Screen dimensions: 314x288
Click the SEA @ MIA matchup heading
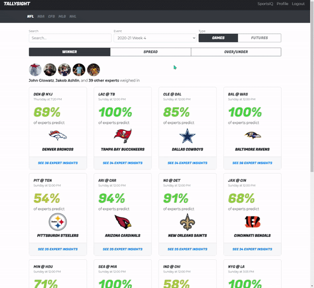108,267
